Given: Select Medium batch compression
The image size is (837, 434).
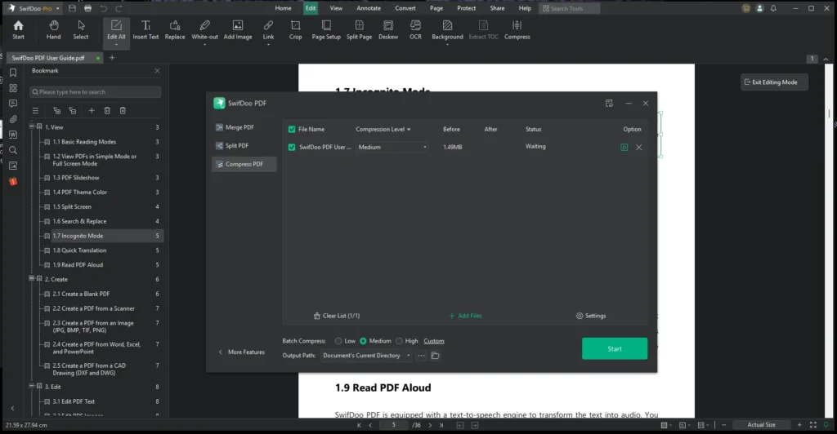Looking at the screenshot, I should [363, 341].
